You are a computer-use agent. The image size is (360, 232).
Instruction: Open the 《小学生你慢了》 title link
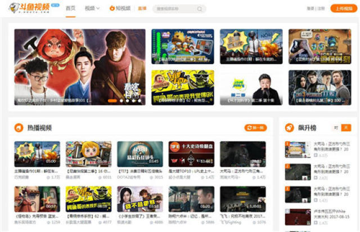pyautogui.click(x=139, y=216)
